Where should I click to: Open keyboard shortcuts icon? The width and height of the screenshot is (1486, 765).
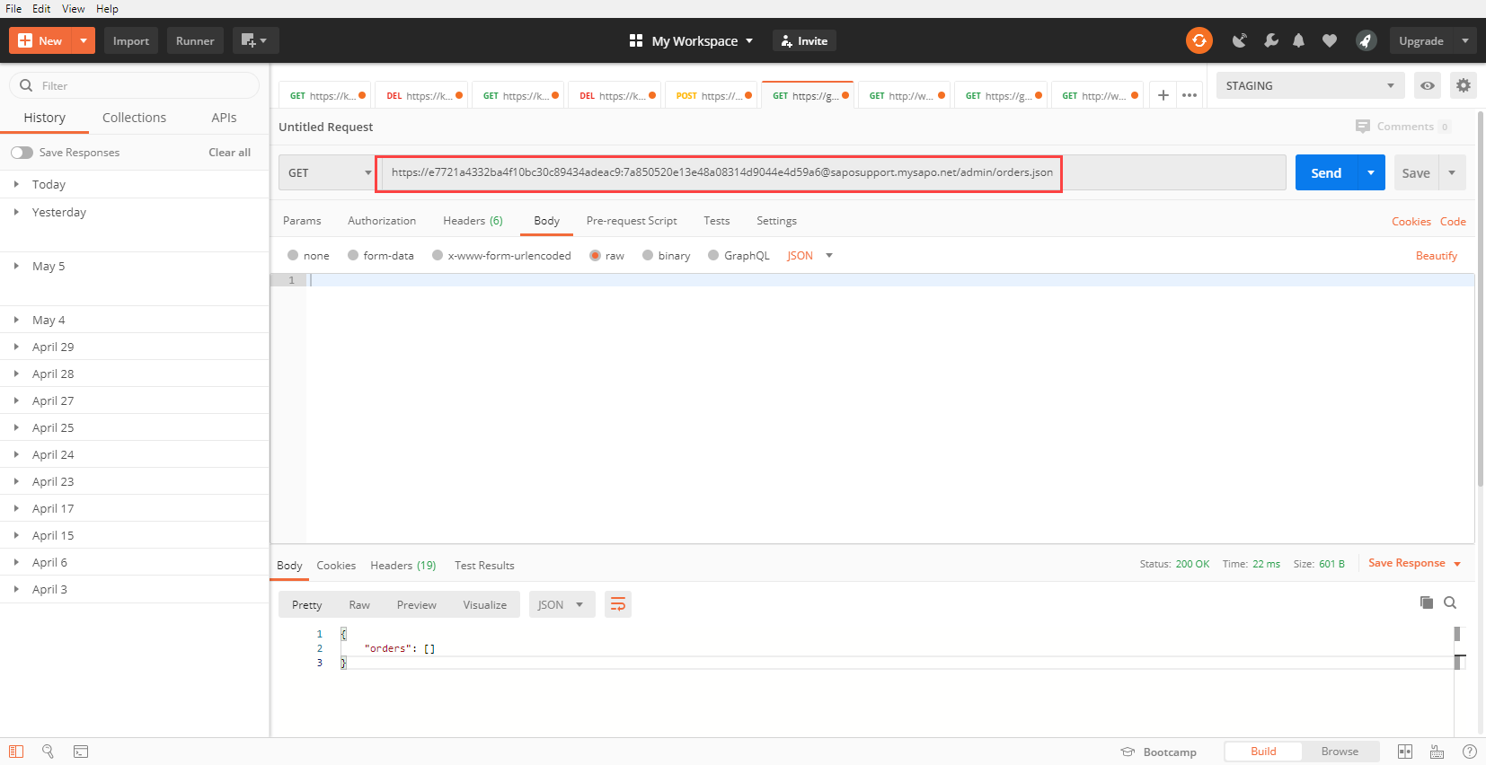point(1437,752)
